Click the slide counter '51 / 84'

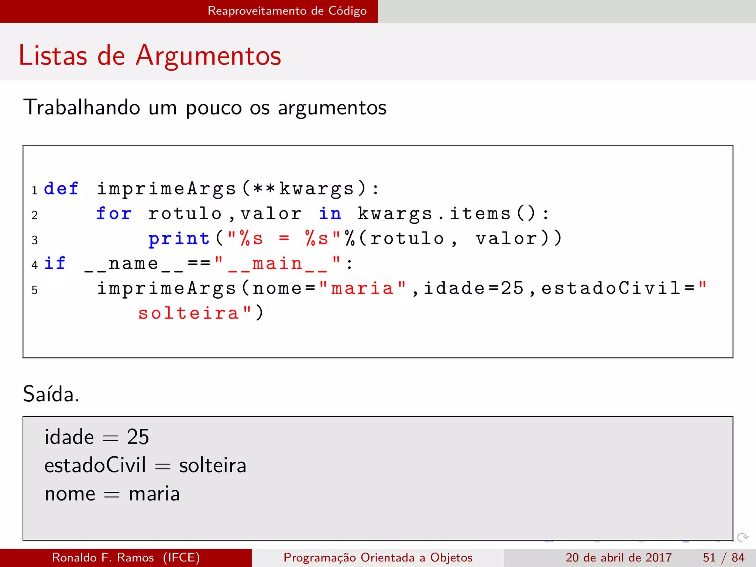pyautogui.click(x=724, y=557)
